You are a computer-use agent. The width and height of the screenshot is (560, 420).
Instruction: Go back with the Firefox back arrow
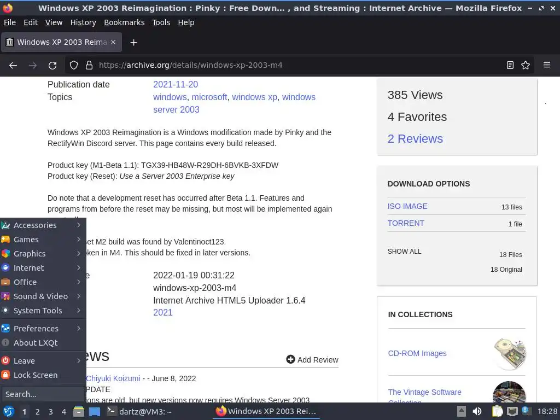coord(13,66)
